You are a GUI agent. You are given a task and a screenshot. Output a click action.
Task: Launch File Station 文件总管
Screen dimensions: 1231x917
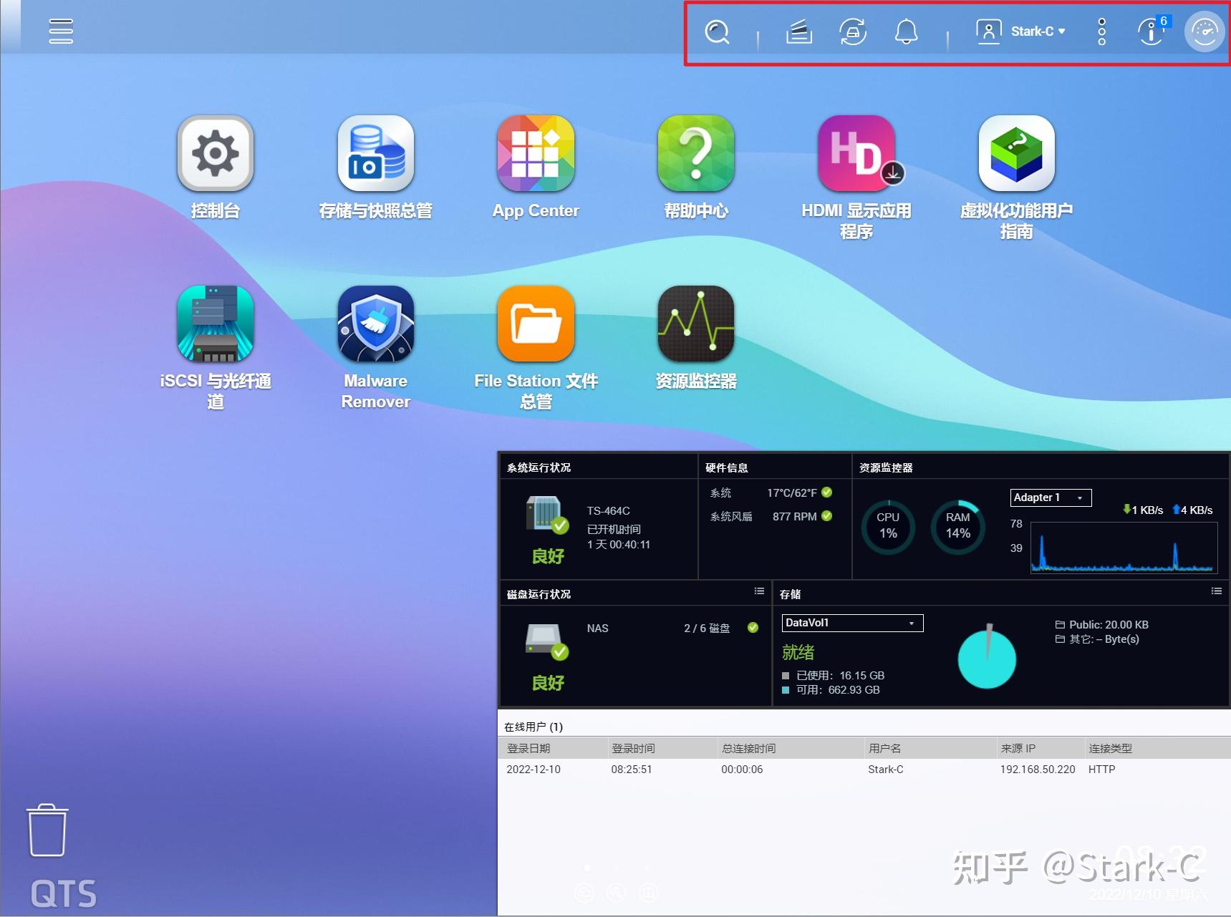(x=535, y=324)
